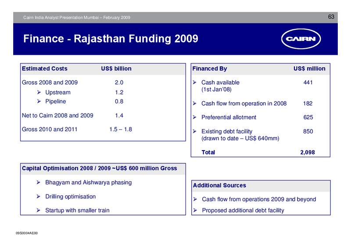The image size is (351, 248).
Task: Click the total value 2,098
Action: [x=308, y=152]
